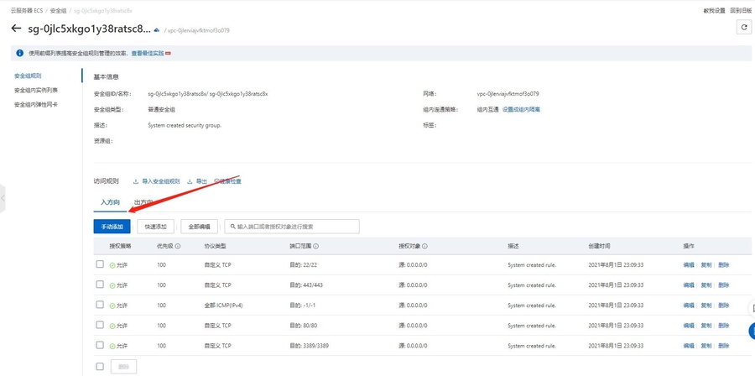This screenshot has height=376, width=755.
Task: Click the 授权对象 help icon in header
Action: pos(425,246)
